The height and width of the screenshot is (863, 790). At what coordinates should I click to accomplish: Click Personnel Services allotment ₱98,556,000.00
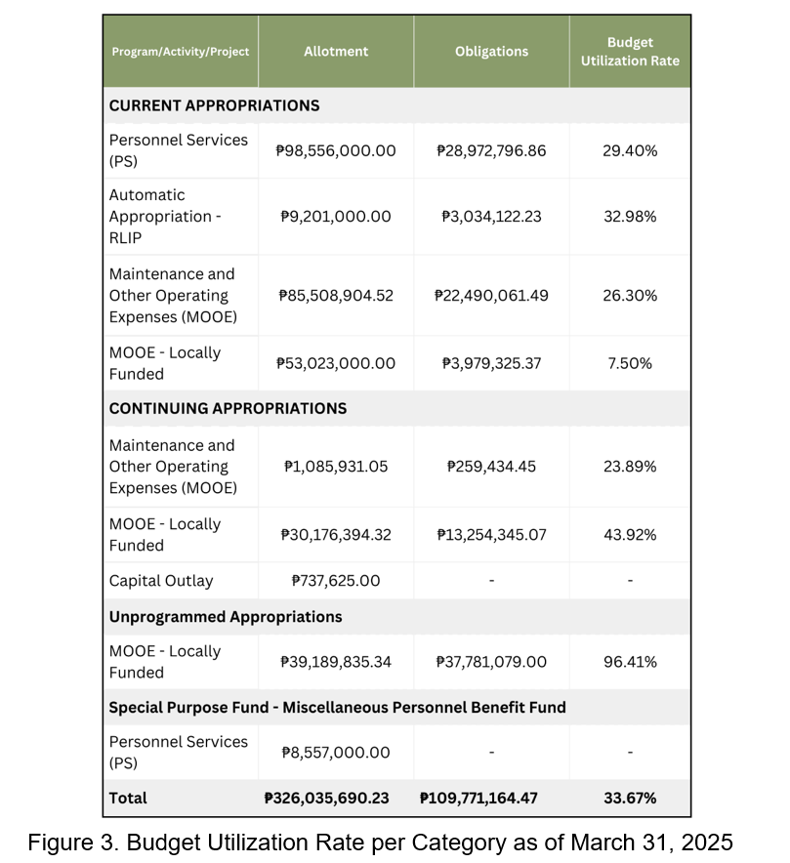pos(336,150)
